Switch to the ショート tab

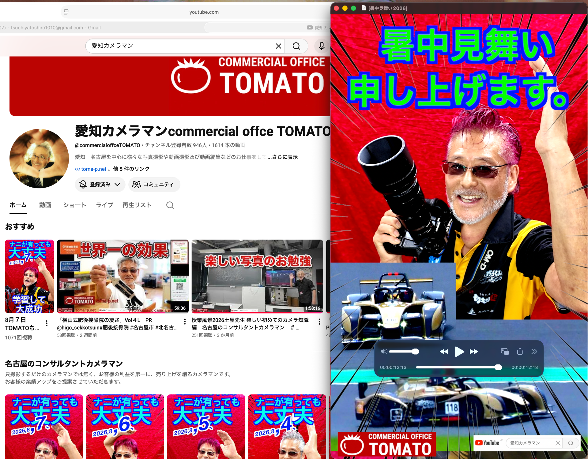click(74, 205)
